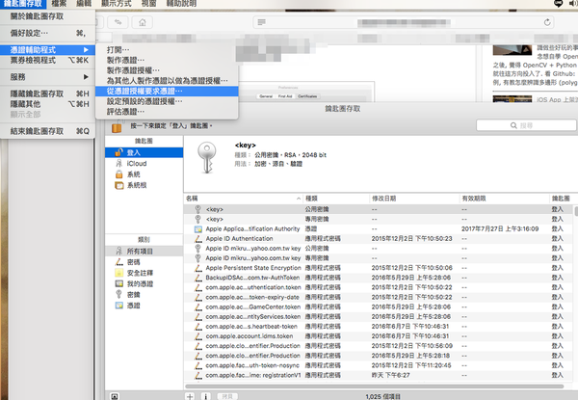
Task: Click the browser share/forward toolbar button
Action: pyautogui.click(x=118, y=22)
